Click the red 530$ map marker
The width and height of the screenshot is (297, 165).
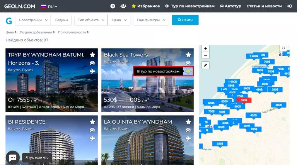(244, 100)
